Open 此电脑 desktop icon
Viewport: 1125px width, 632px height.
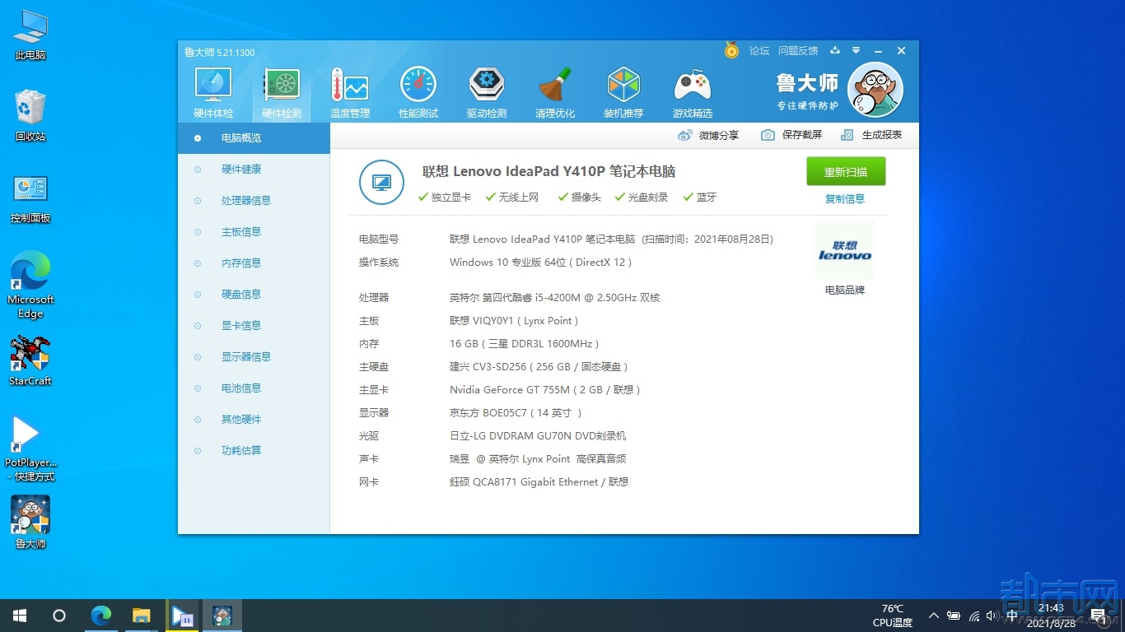[30, 35]
